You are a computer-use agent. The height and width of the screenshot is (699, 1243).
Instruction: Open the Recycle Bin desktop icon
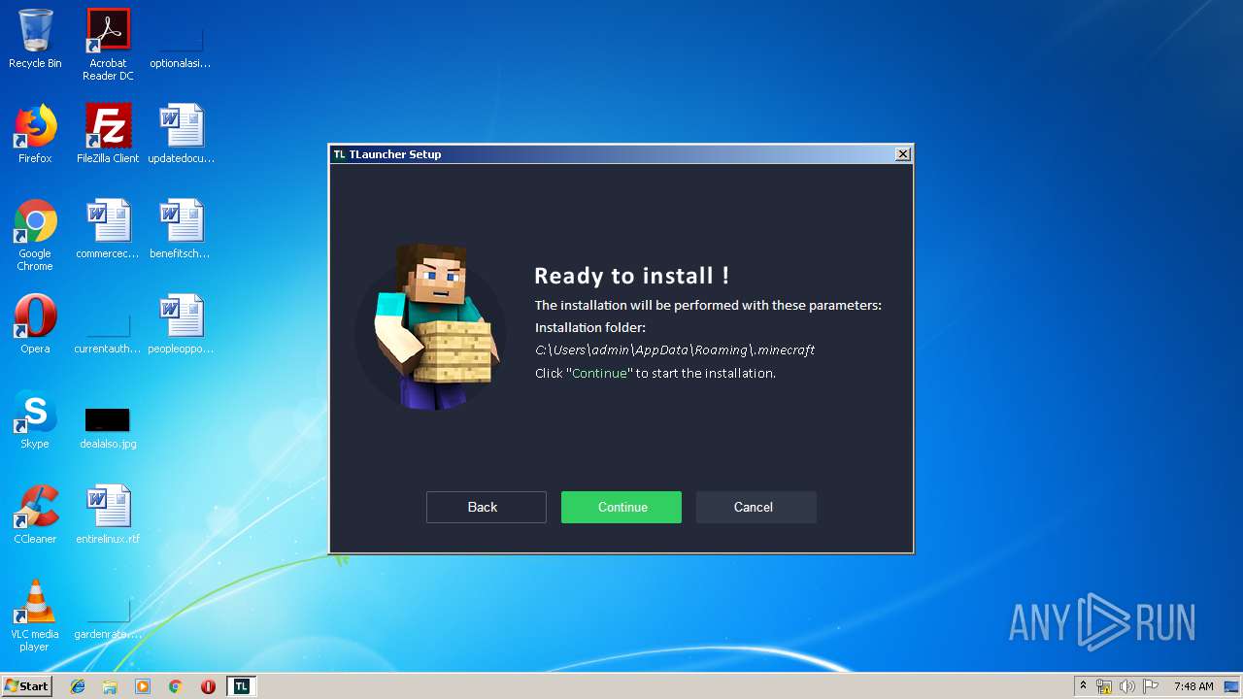(x=35, y=39)
